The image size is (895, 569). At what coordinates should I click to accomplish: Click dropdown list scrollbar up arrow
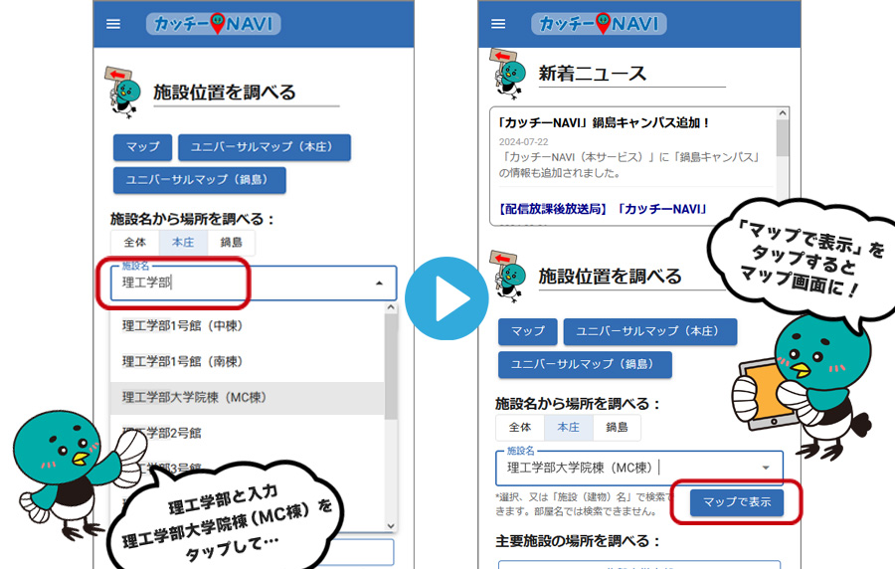pyautogui.click(x=391, y=307)
